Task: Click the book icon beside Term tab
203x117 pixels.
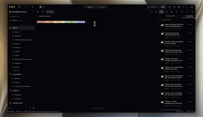Action: (x=43, y=12)
